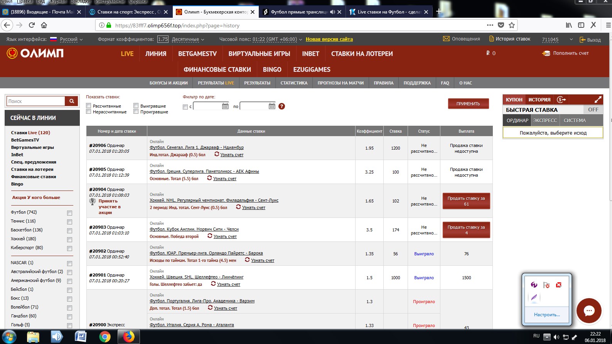Refresh score icon for Джарааф - Ндиамбур bet

[x=217, y=154]
